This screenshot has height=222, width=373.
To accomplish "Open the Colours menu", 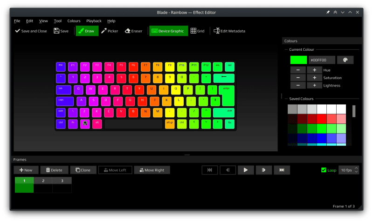I will tap(74, 21).
